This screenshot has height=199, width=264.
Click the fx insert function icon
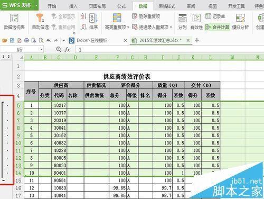point(67,50)
